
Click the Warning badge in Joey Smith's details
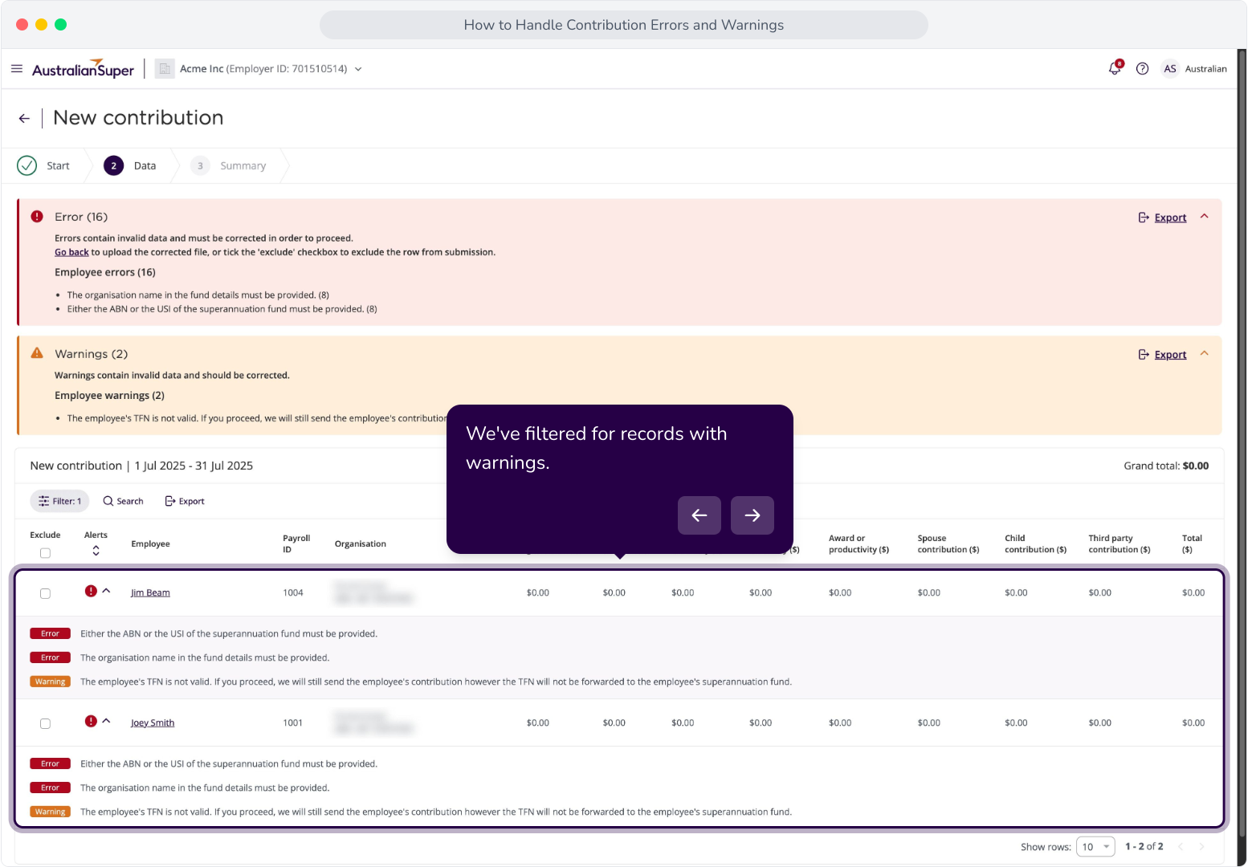[50, 812]
